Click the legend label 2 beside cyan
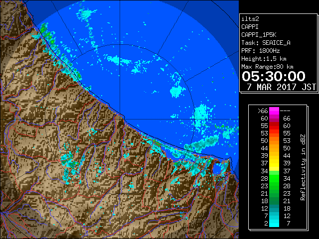319x239 pixels. pyautogui.click(x=266, y=224)
